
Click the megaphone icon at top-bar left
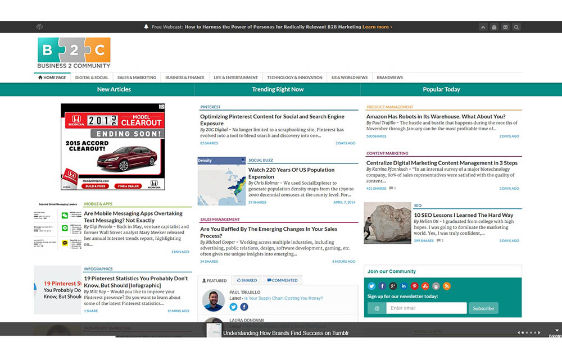(x=39, y=27)
